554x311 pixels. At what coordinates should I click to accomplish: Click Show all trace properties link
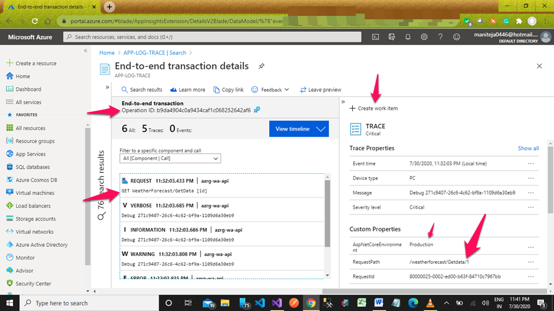click(528, 148)
